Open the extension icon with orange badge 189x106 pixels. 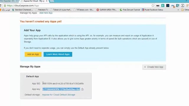pos(173,6)
